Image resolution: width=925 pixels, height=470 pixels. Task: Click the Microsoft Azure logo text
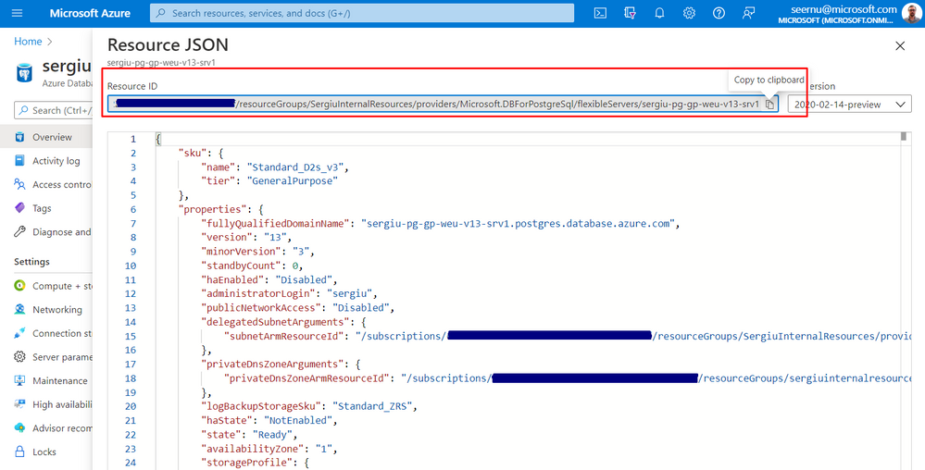90,13
